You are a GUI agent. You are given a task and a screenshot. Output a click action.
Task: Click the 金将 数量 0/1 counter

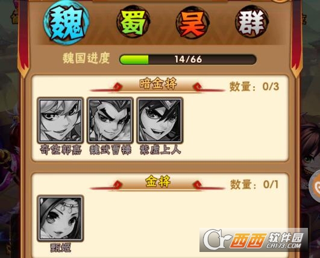click(254, 184)
